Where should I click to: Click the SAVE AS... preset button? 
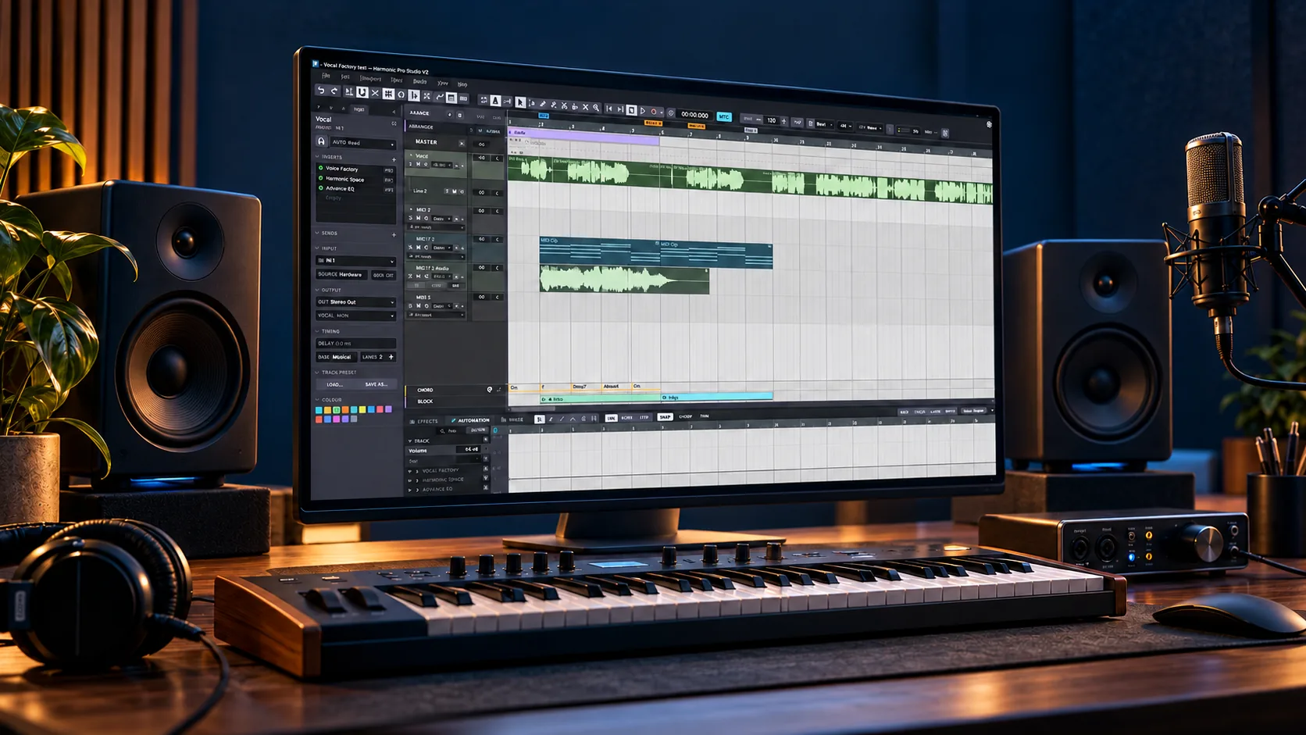[376, 384]
